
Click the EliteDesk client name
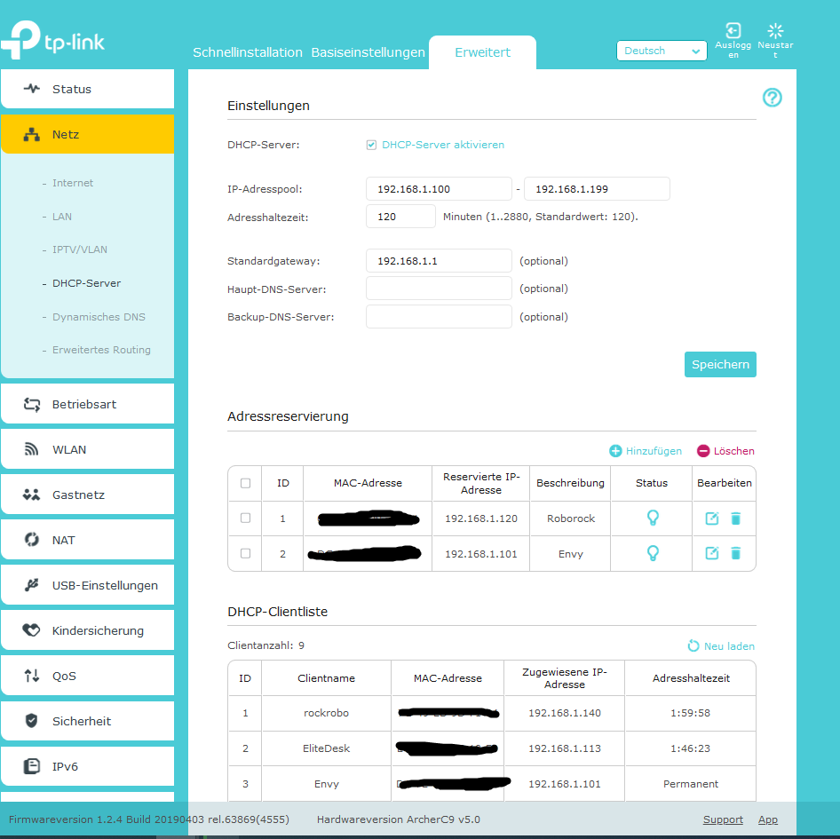pyautogui.click(x=326, y=748)
